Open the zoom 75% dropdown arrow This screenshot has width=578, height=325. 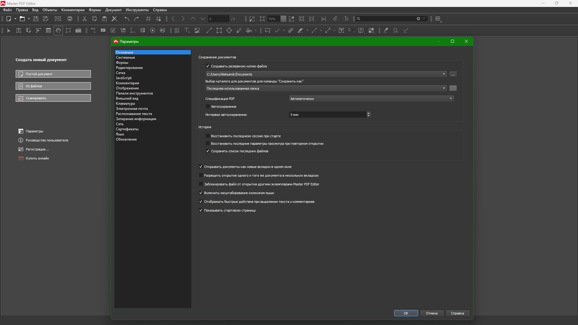pos(283,19)
